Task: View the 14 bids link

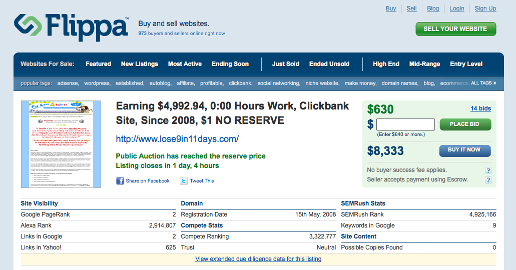Action: 480,108
